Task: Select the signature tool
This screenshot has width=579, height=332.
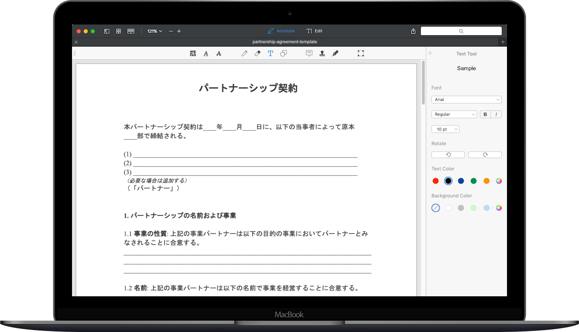Action: click(335, 53)
